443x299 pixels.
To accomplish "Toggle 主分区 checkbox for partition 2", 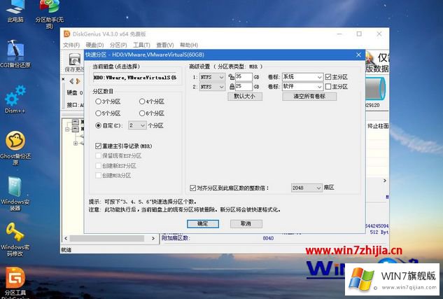I will point(328,86).
